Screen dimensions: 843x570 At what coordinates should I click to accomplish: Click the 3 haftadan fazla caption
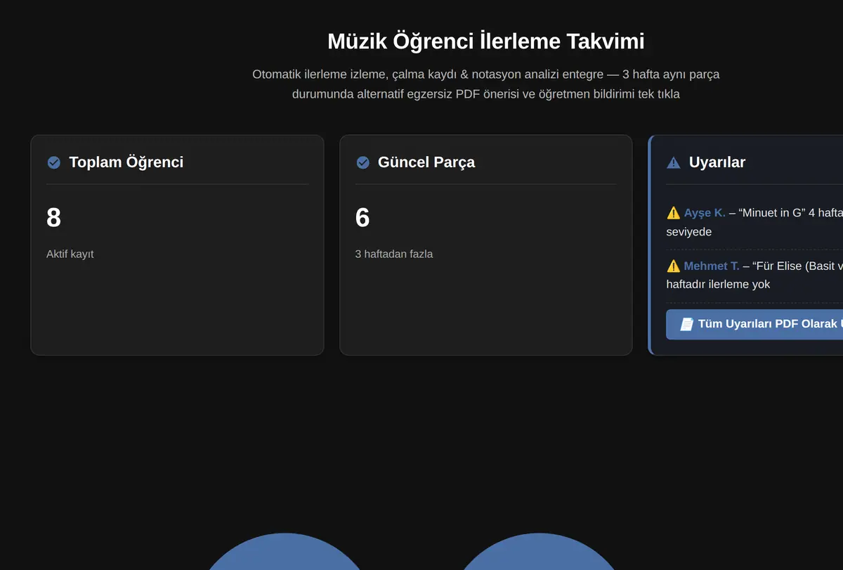[x=394, y=254]
